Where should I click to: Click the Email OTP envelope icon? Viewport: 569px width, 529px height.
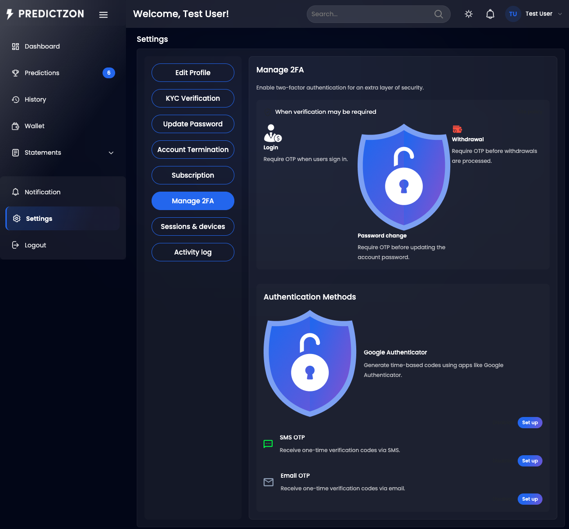pyautogui.click(x=269, y=482)
